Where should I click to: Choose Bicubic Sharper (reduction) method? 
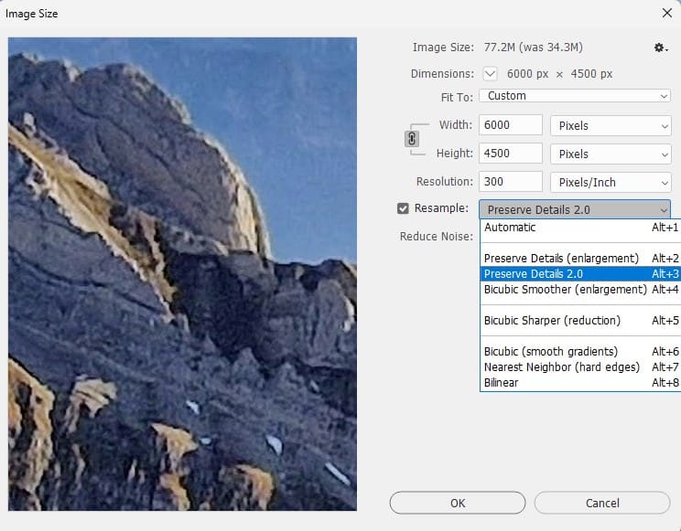552,321
